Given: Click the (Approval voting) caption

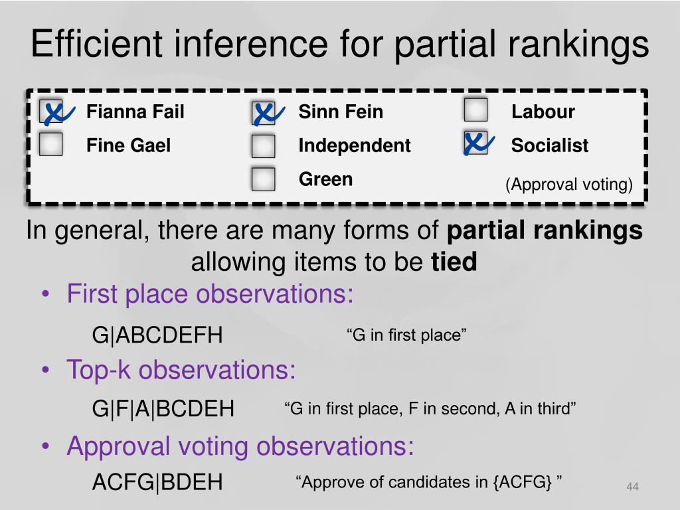Looking at the screenshot, I should (x=569, y=185).
